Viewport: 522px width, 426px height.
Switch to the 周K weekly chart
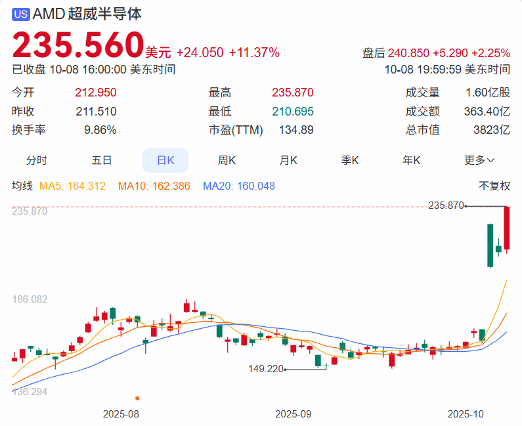227,160
